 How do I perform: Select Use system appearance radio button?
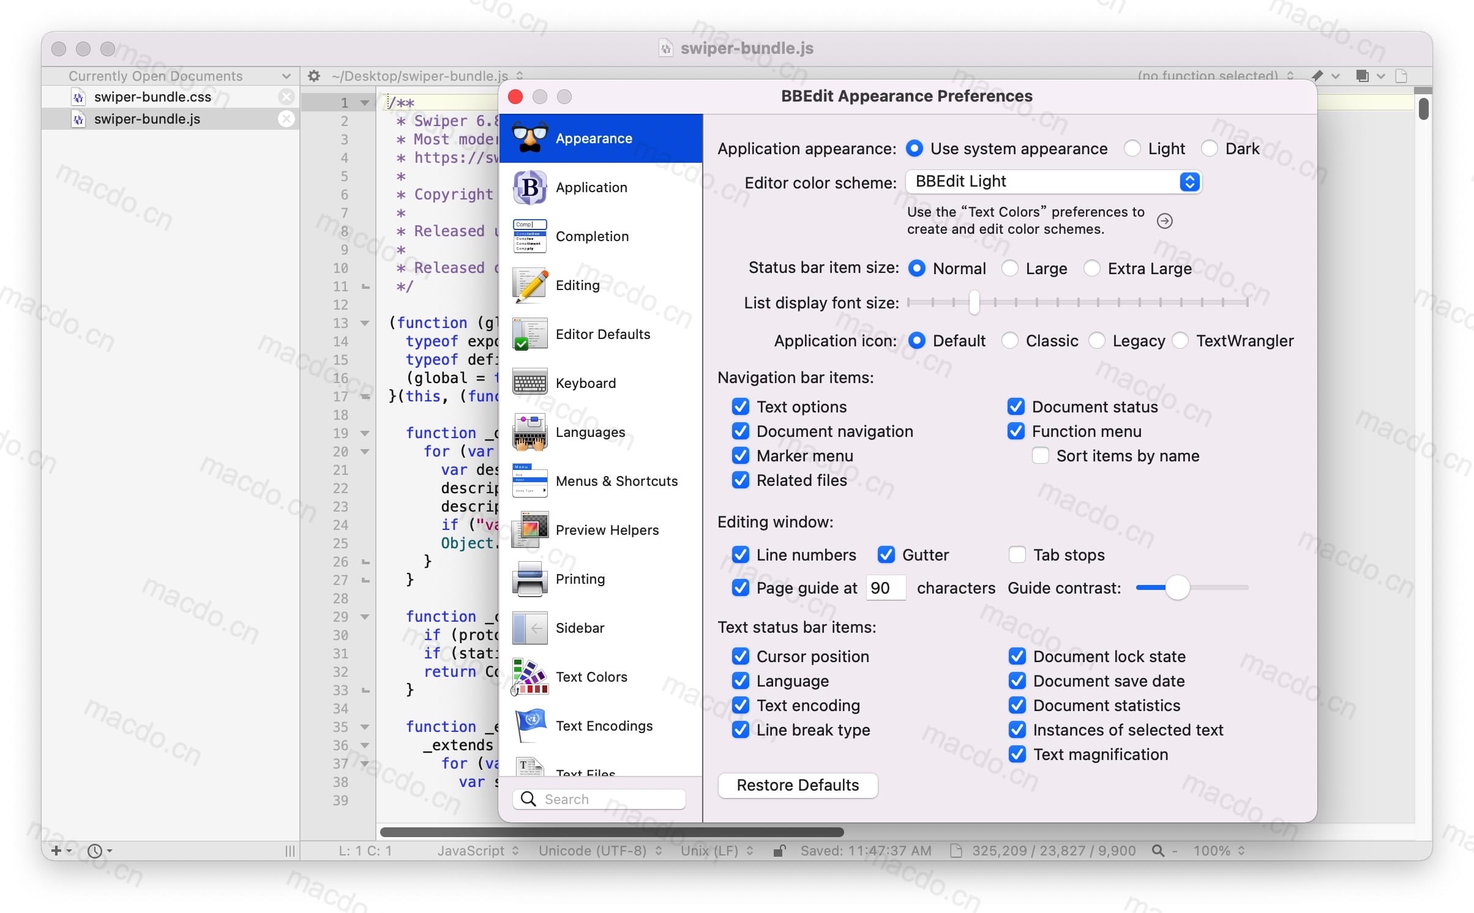(x=915, y=149)
